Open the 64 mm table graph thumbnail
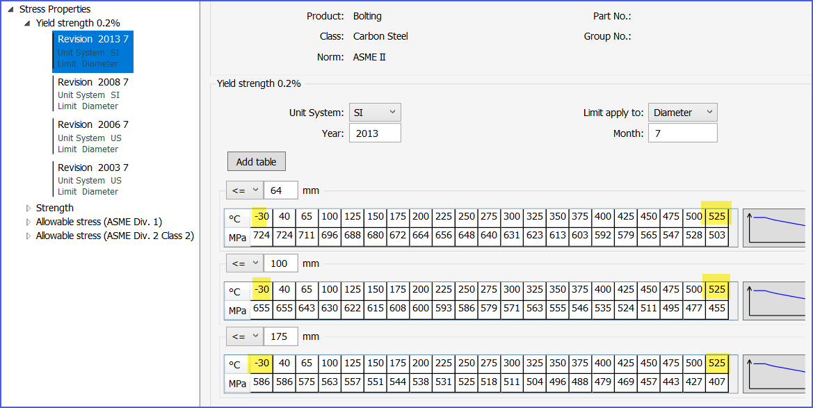Screen dimensions: 813x408 pos(776,228)
